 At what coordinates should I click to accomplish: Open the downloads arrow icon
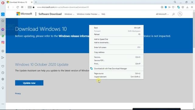(x=187, y=7)
